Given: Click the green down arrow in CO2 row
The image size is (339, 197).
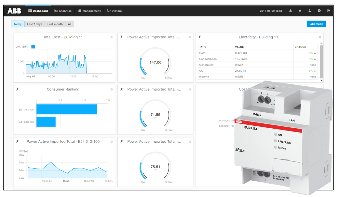Looking at the screenshot, I should click(315, 71).
